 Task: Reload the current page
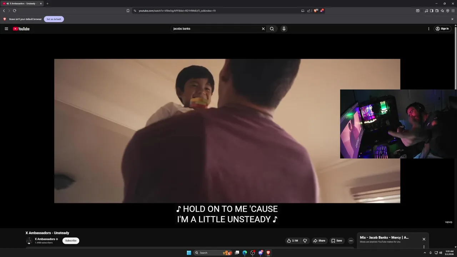pyautogui.click(x=15, y=11)
